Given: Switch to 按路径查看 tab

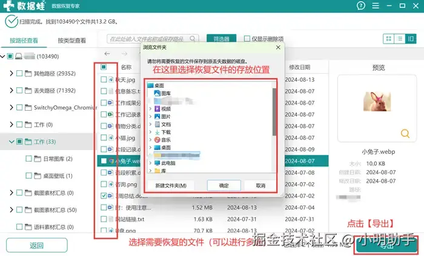Looking at the screenshot, I should (x=24, y=41).
